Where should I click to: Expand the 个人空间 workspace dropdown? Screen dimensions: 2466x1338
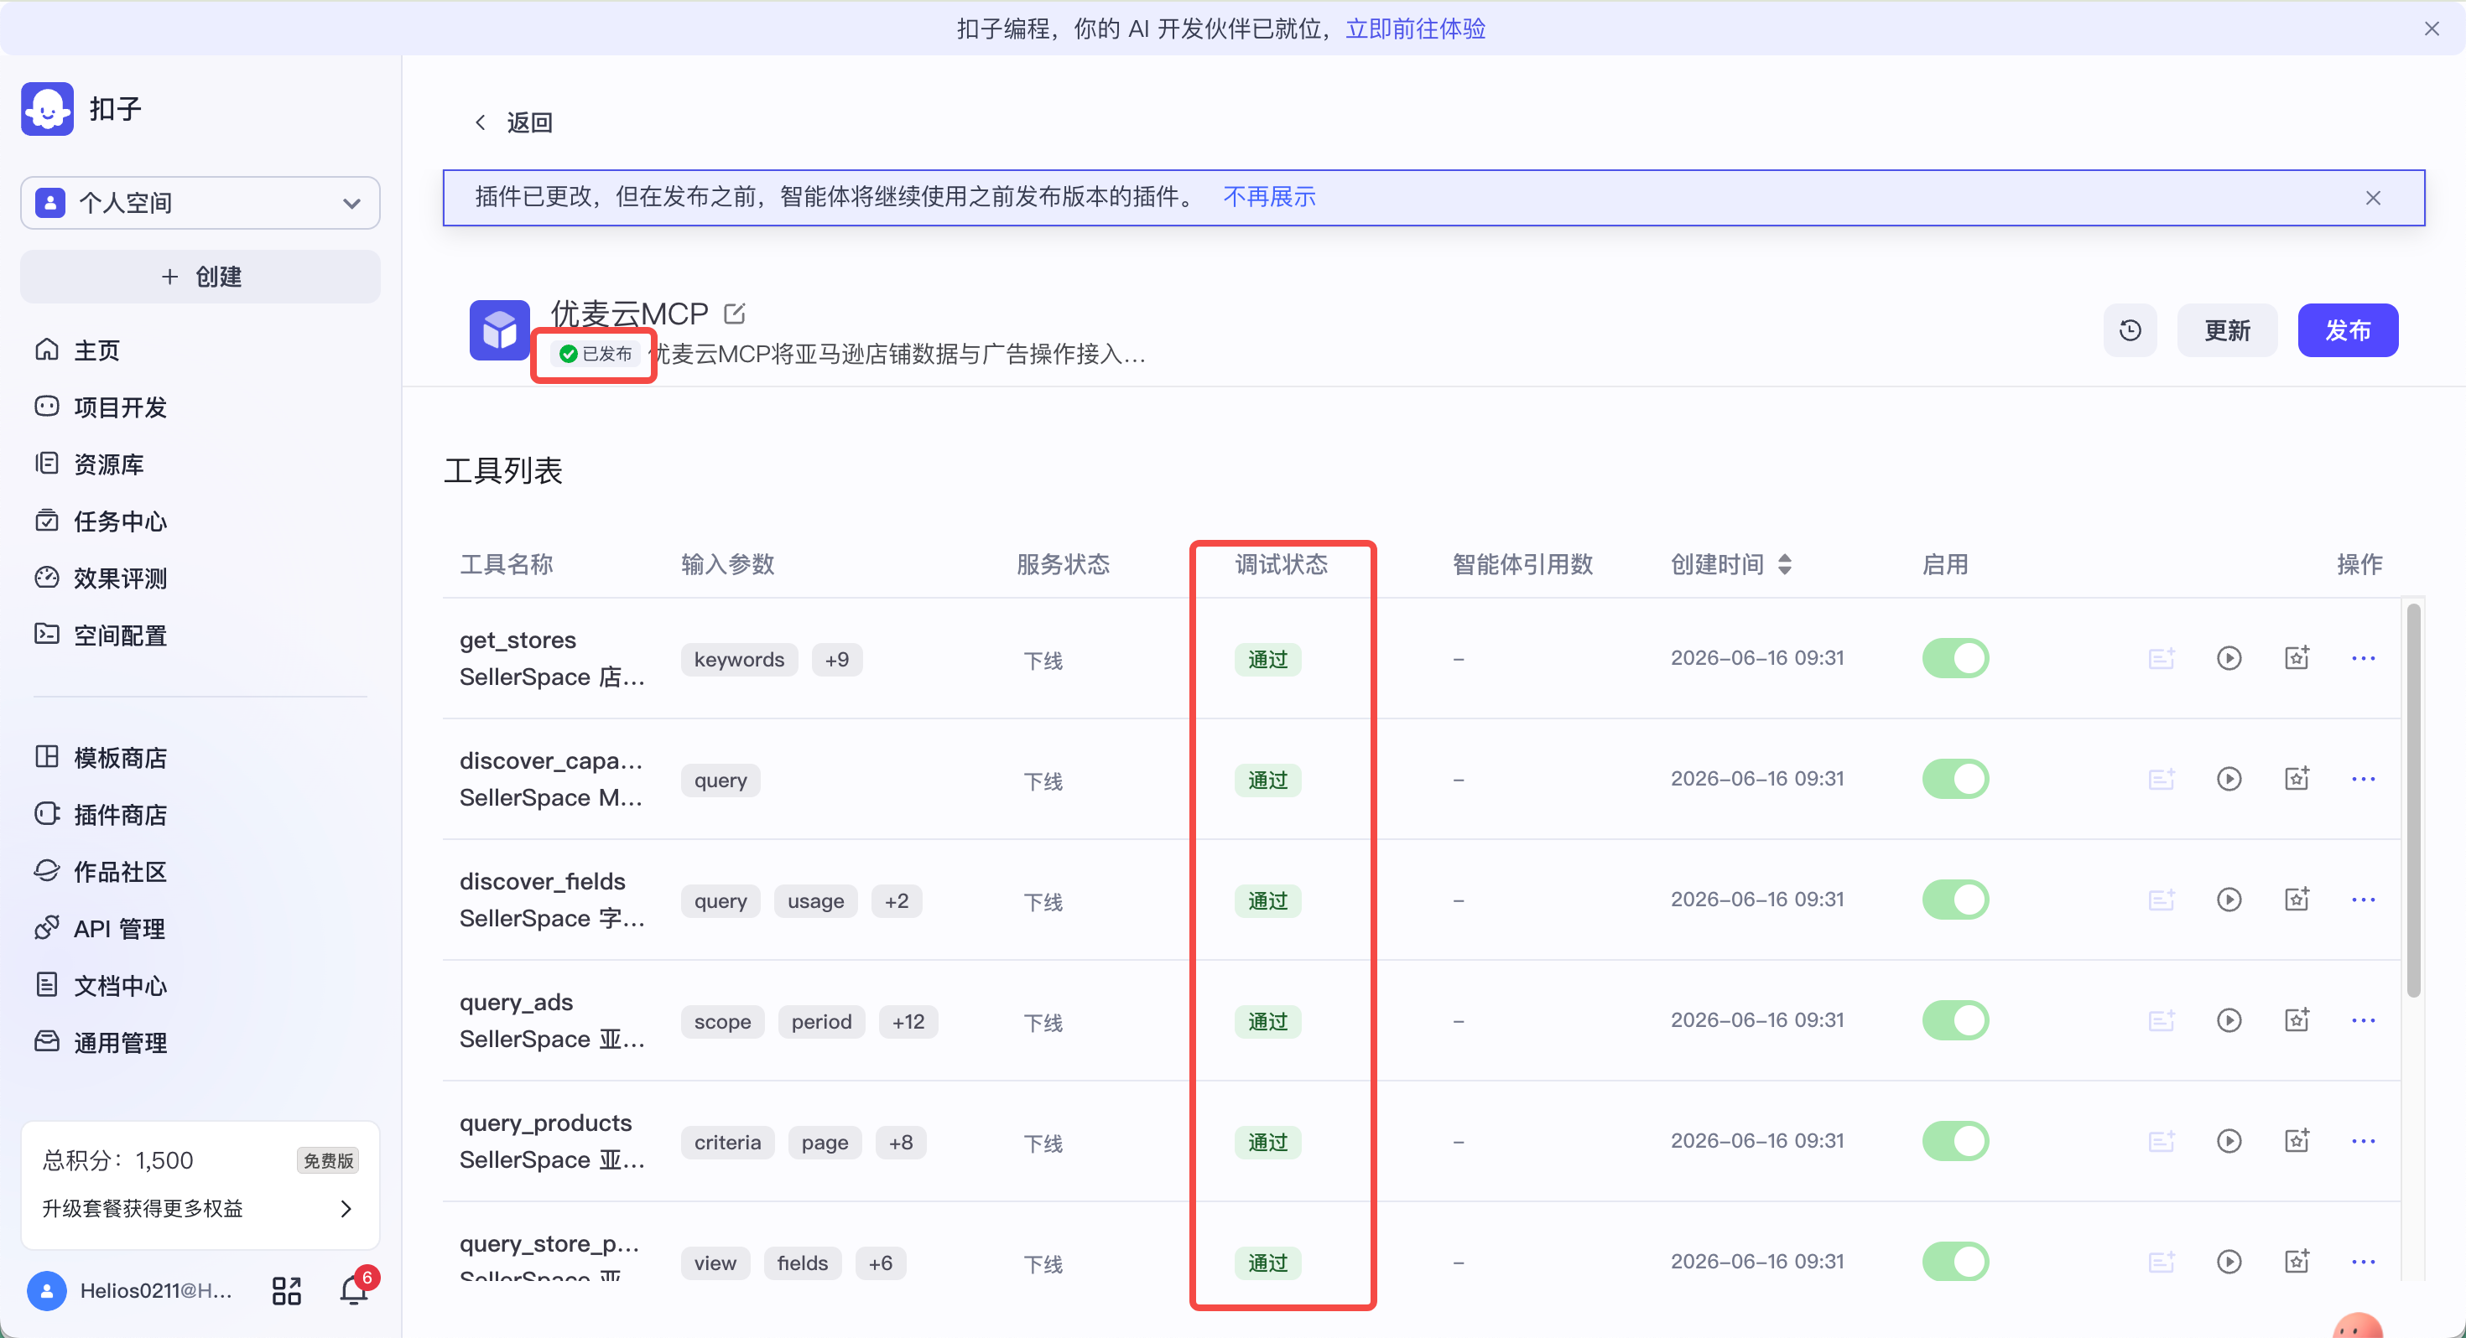pos(200,203)
